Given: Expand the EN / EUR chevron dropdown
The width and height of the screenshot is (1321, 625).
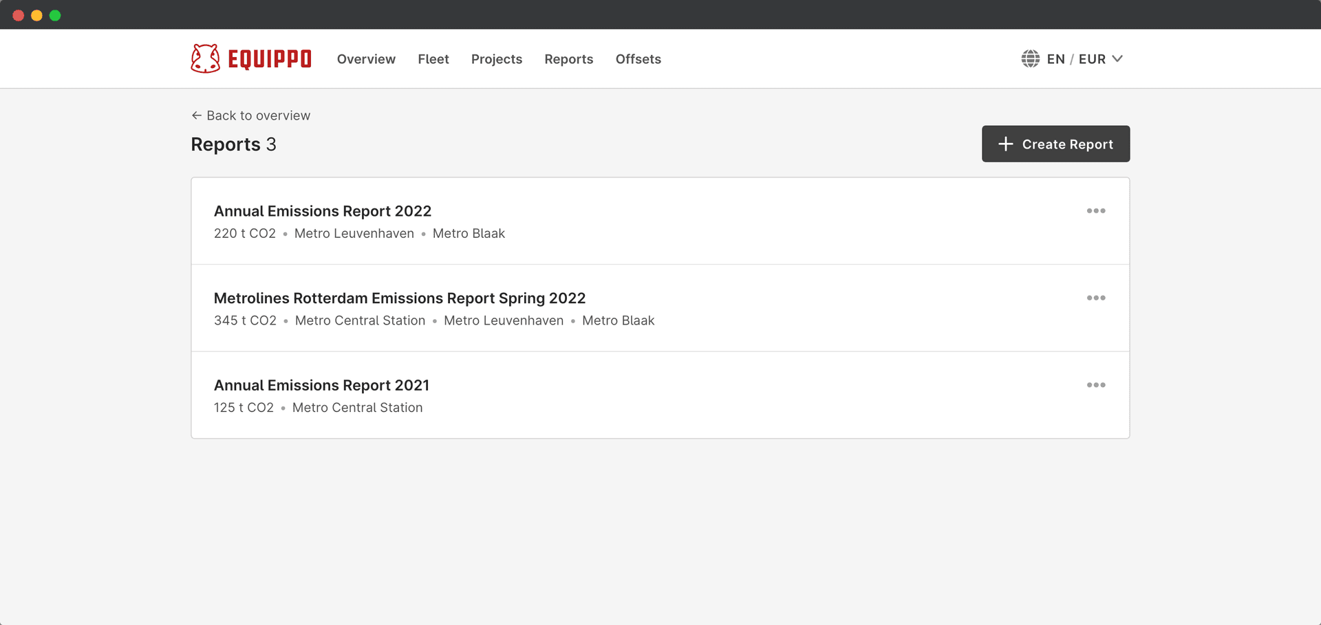Looking at the screenshot, I should coord(1117,58).
